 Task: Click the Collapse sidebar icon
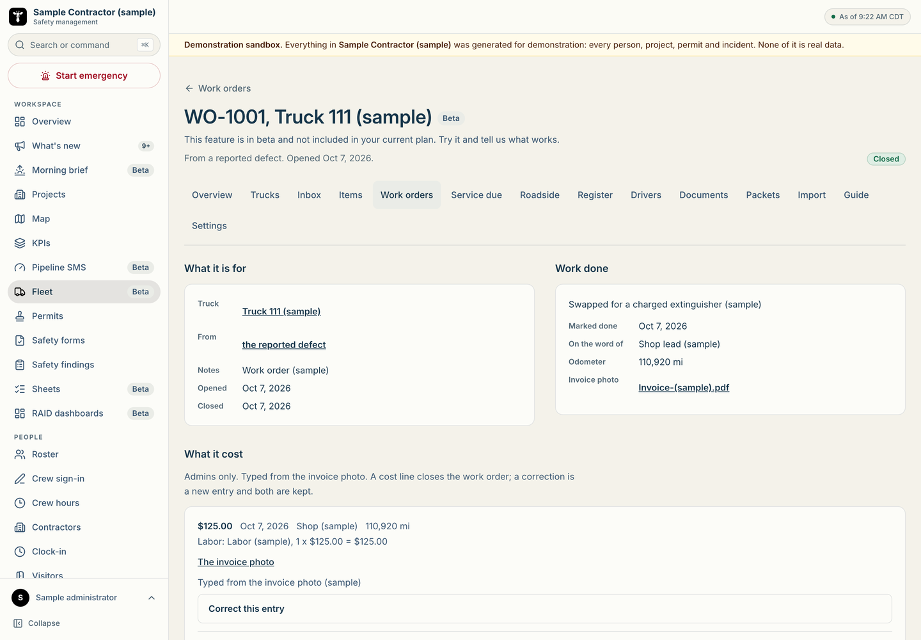click(18, 623)
